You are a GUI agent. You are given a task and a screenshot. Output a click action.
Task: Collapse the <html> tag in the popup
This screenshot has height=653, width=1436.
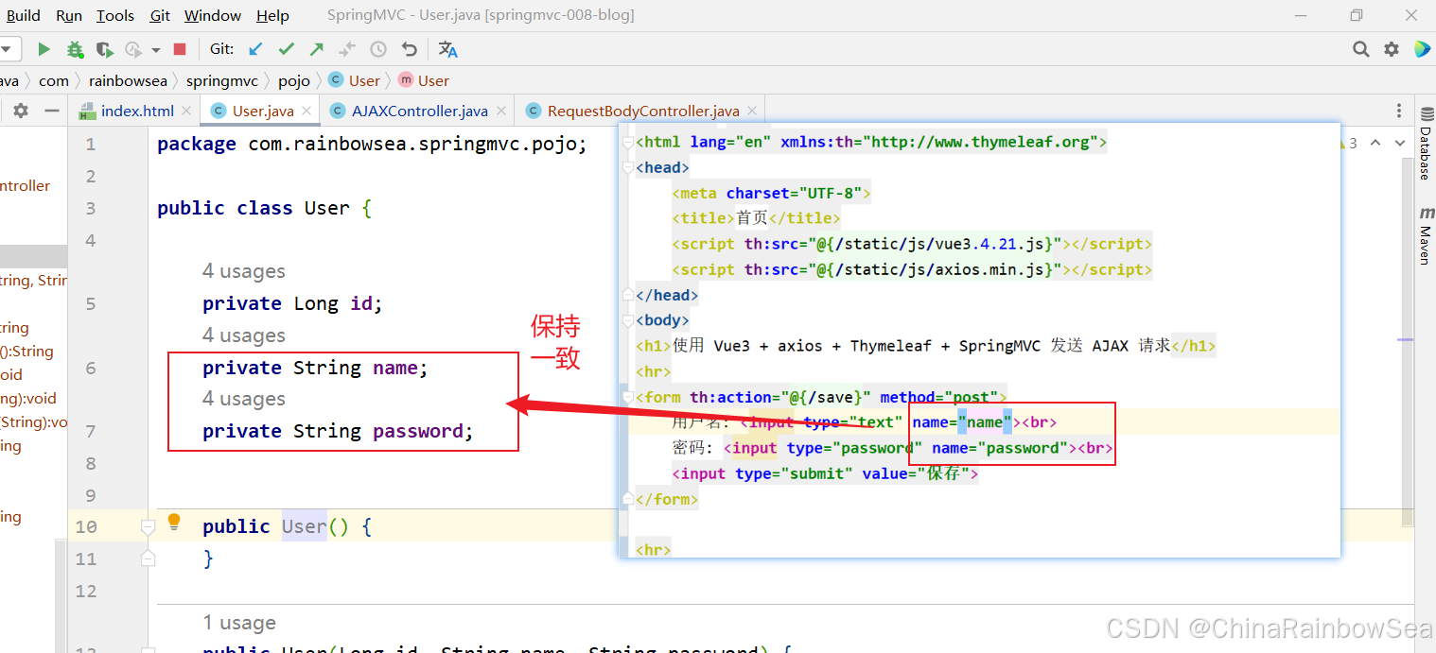[628, 143]
